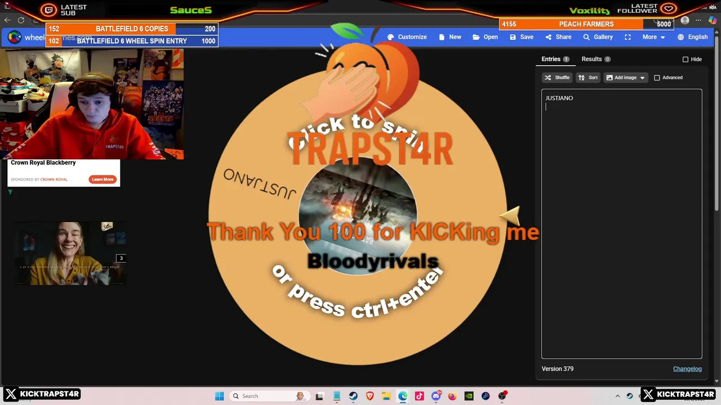Go back in the browser

(x=7, y=20)
